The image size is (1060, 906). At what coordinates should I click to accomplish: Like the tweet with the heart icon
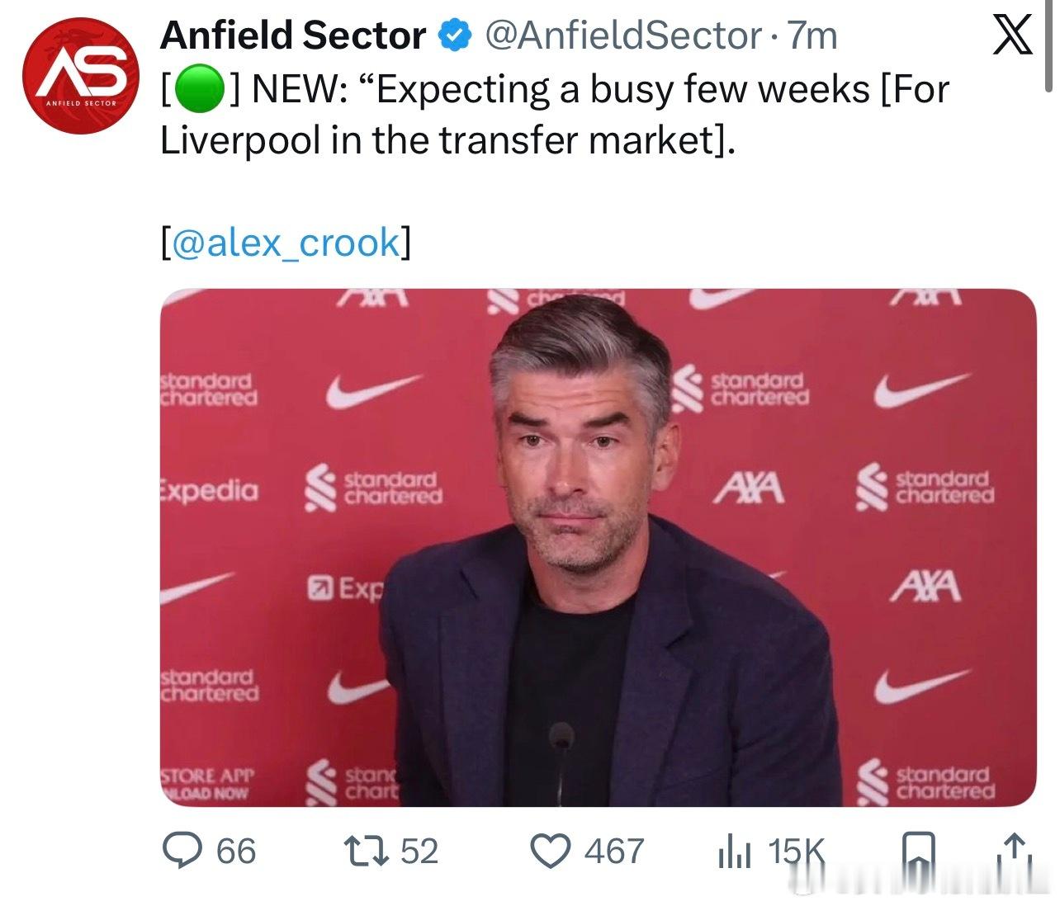(x=550, y=851)
